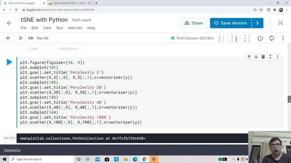Run the current cell from toolbar
Viewport: 291px width, 163px height.
pos(21,38)
